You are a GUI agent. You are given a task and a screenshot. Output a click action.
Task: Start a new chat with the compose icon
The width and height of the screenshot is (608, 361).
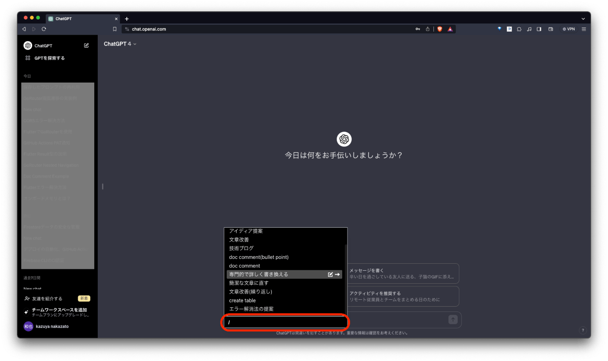[x=86, y=45]
